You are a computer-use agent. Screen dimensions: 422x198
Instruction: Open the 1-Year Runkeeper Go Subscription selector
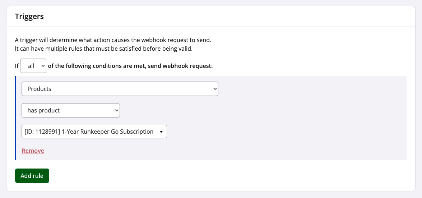(94, 132)
